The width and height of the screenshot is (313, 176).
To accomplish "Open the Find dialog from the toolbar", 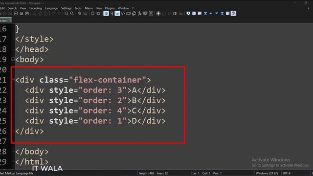I will click(67, 13).
